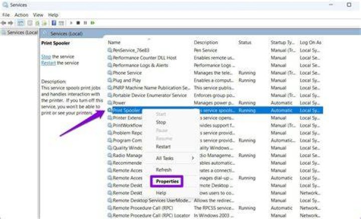Image resolution: width=361 pixels, height=219 pixels.
Task: Toggle the Show/Hide Console Tree toolbar icon
Action: (21, 23)
